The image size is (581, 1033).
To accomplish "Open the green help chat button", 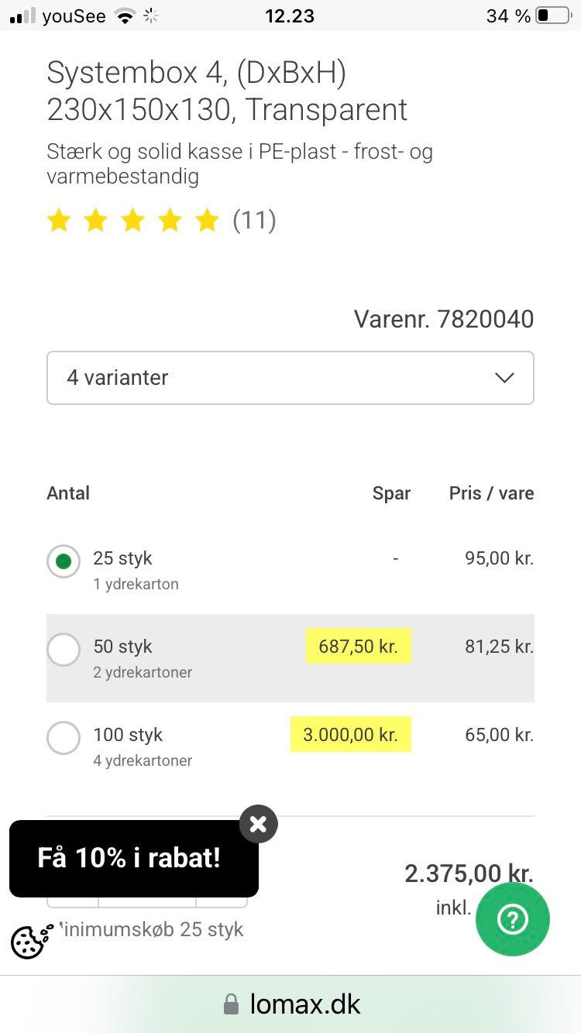I will click(x=512, y=919).
